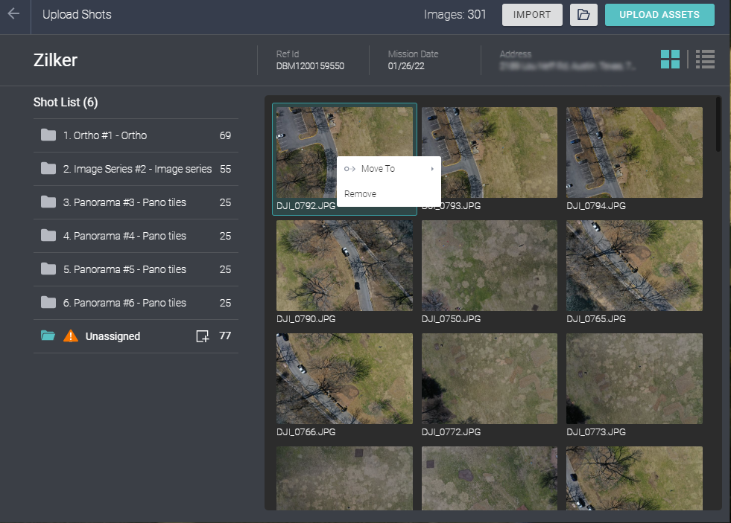
Task: Select thumbnail DJI_0750.JPG
Action: tap(490, 266)
